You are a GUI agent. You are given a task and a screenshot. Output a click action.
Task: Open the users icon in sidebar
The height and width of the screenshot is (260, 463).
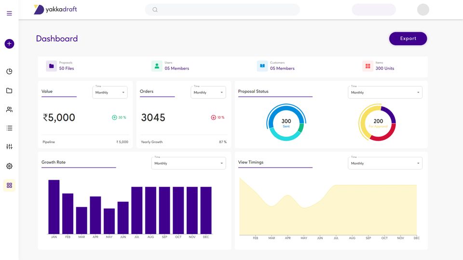[9, 109]
